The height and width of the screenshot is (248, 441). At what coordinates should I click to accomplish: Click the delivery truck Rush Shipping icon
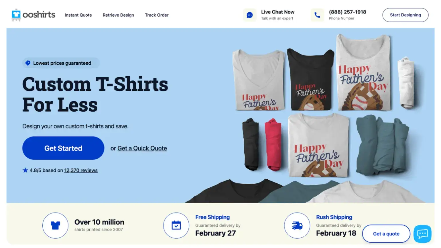(x=297, y=225)
